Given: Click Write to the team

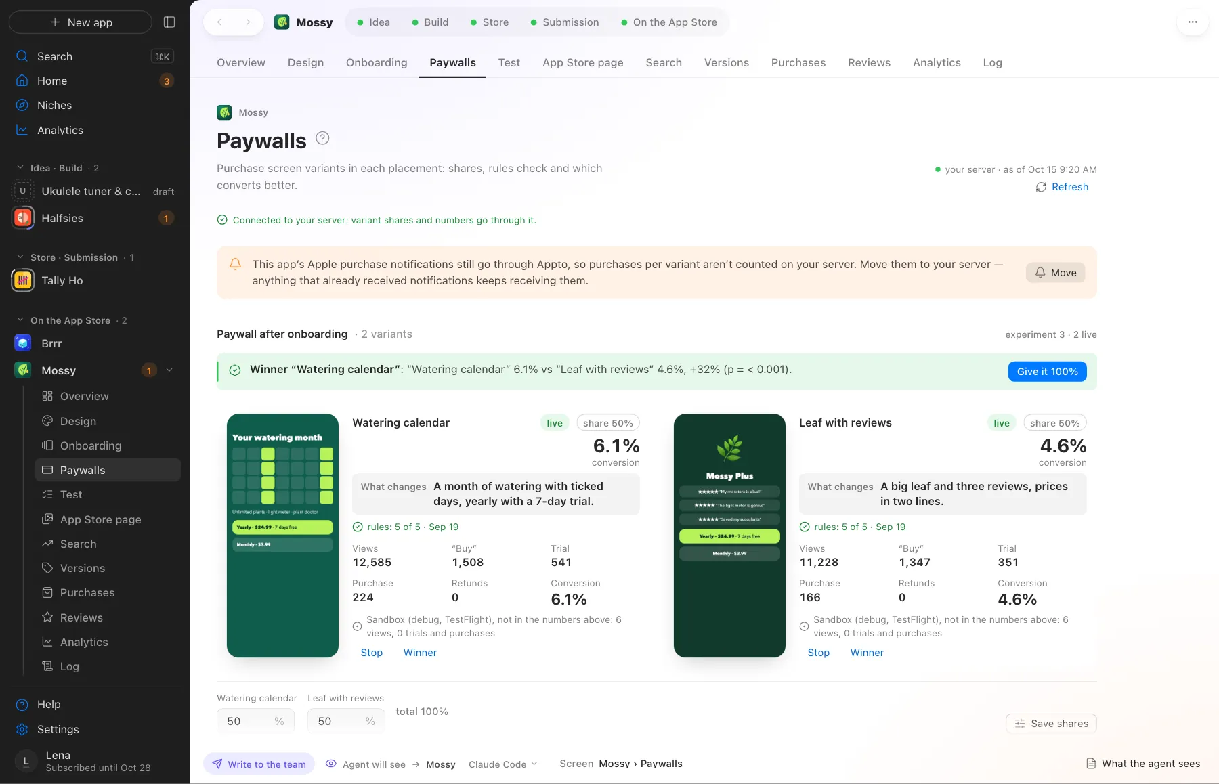Looking at the screenshot, I should pos(259,764).
